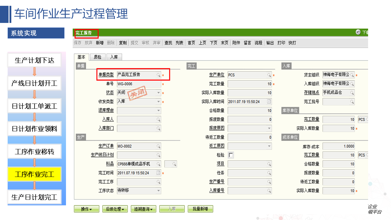Switch to the 基本 tab
This screenshot has height=220, width=391.
(x=81, y=57)
